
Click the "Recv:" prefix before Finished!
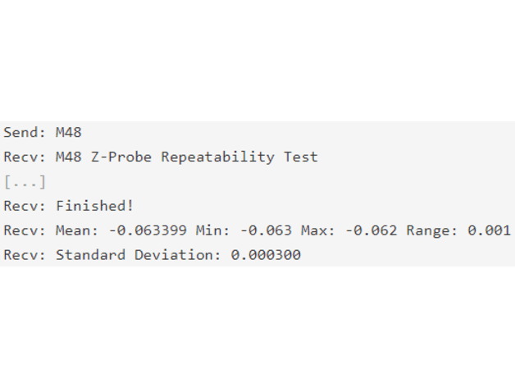coord(25,206)
